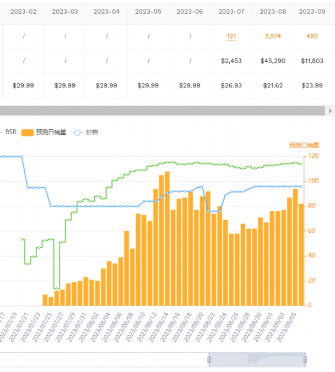Toggle the 价格 legend series
The height and width of the screenshot is (372, 335).
(85, 132)
